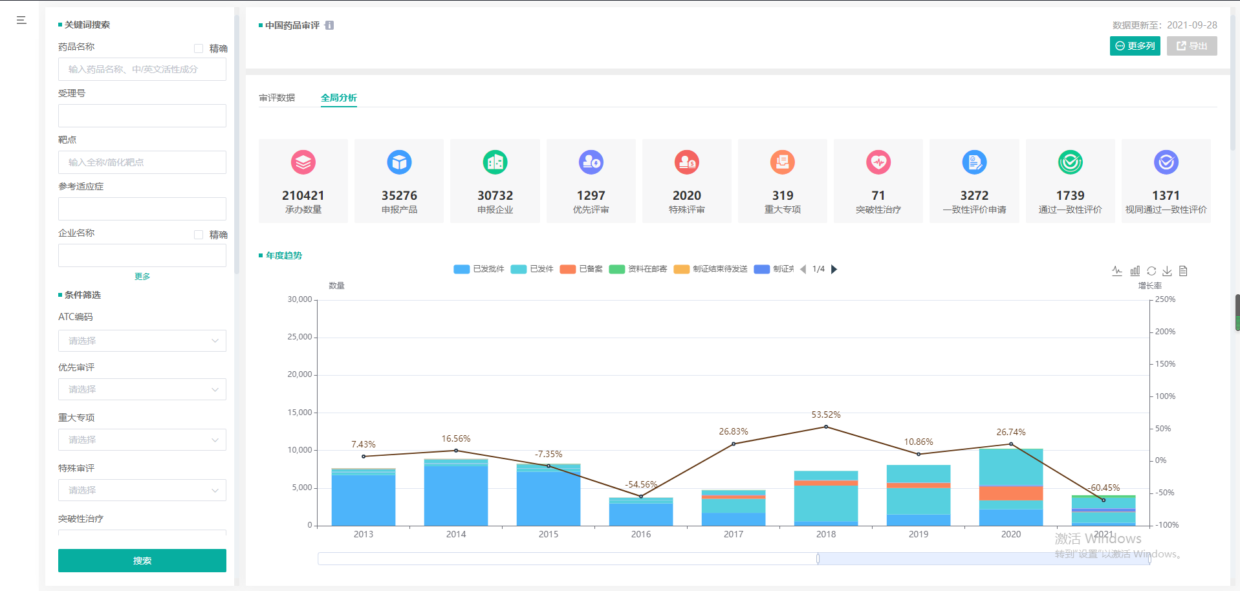This screenshot has width=1240, height=591.
Task: Open the 重大专项 dropdown
Action: coord(142,440)
